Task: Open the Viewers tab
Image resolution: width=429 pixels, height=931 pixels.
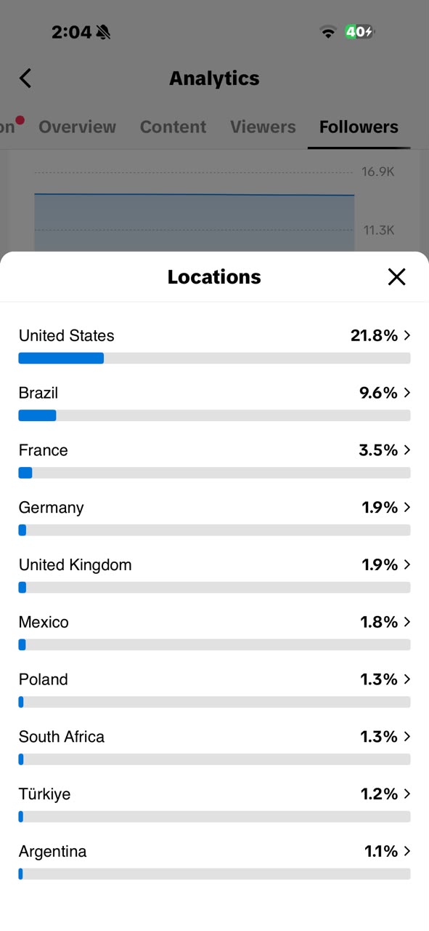Action: [x=263, y=127]
